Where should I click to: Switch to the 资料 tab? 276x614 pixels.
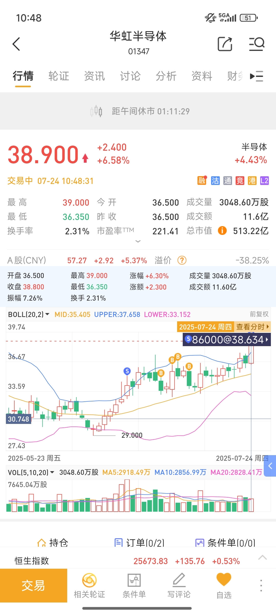tap(202, 76)
